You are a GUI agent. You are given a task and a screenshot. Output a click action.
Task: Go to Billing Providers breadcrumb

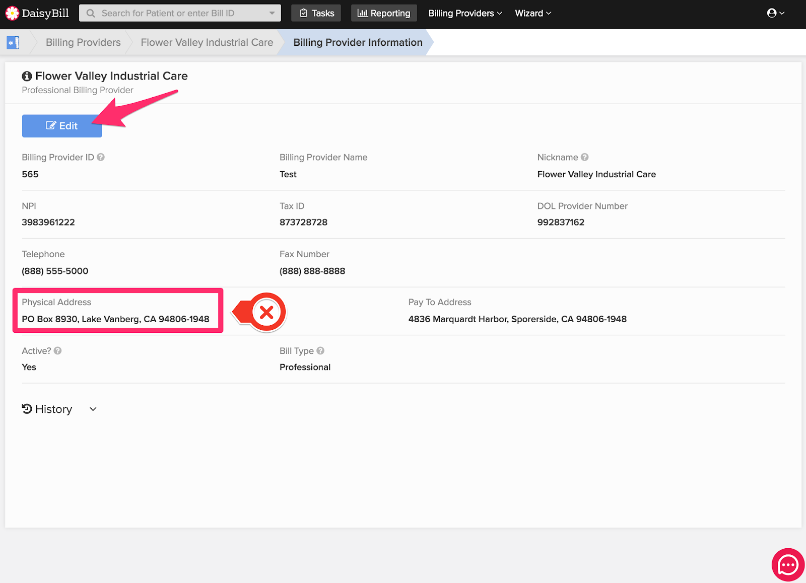[x=83, y=42]
